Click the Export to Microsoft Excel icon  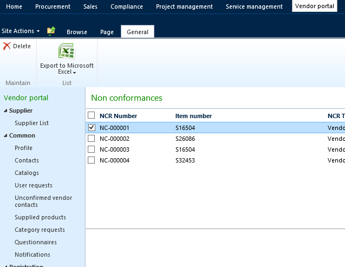[x=67, y=52]
